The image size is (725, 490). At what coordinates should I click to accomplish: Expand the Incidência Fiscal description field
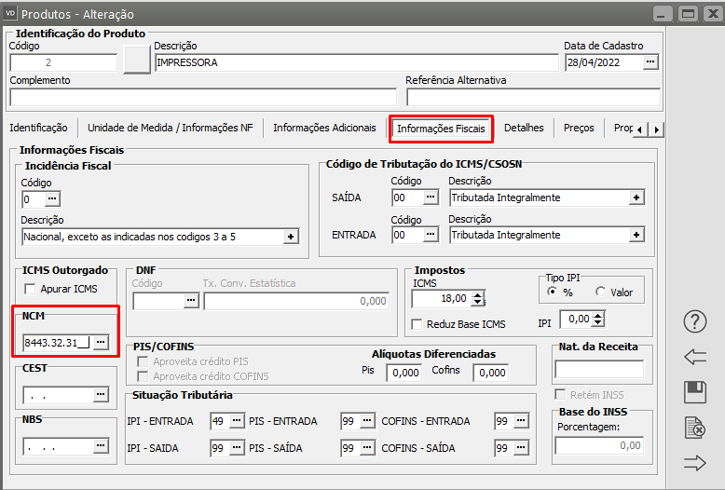(x=291, y=237)
